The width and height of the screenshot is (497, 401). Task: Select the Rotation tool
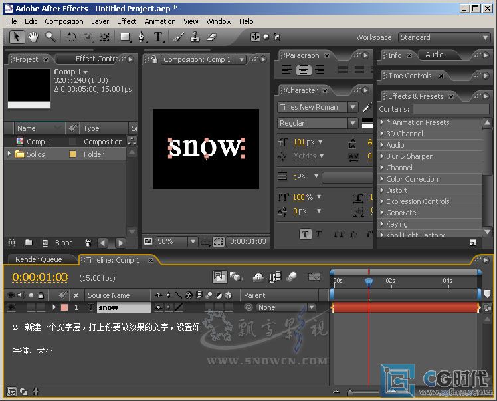71,37
